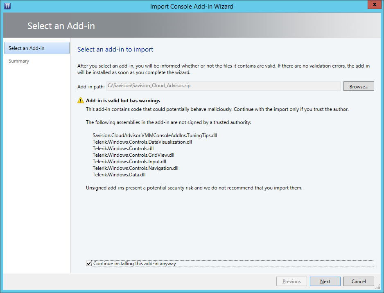Click the Telerik.Windows.Data.dll entry
This screenshot has width=384, height=293.
(119, 175)
